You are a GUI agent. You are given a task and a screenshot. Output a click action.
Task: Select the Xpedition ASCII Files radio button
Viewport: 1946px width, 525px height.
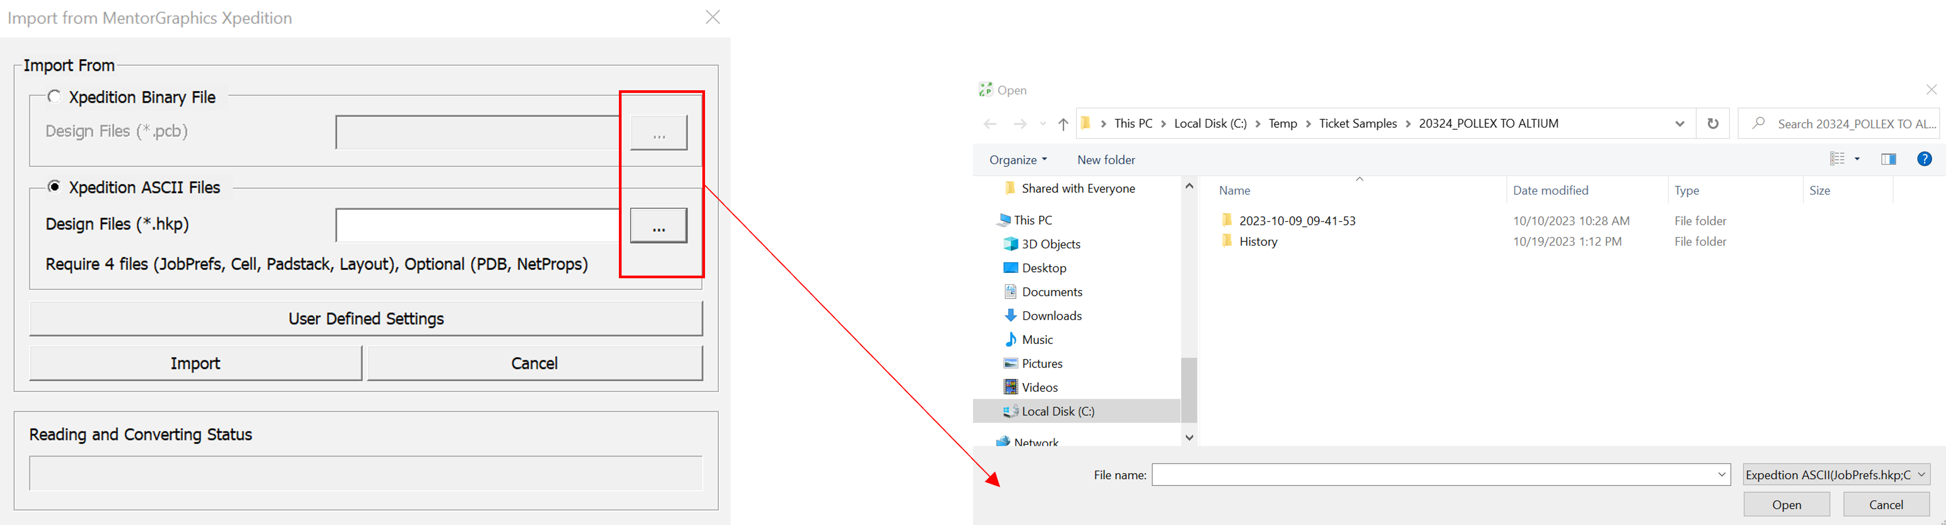click(x=55, y=187)
